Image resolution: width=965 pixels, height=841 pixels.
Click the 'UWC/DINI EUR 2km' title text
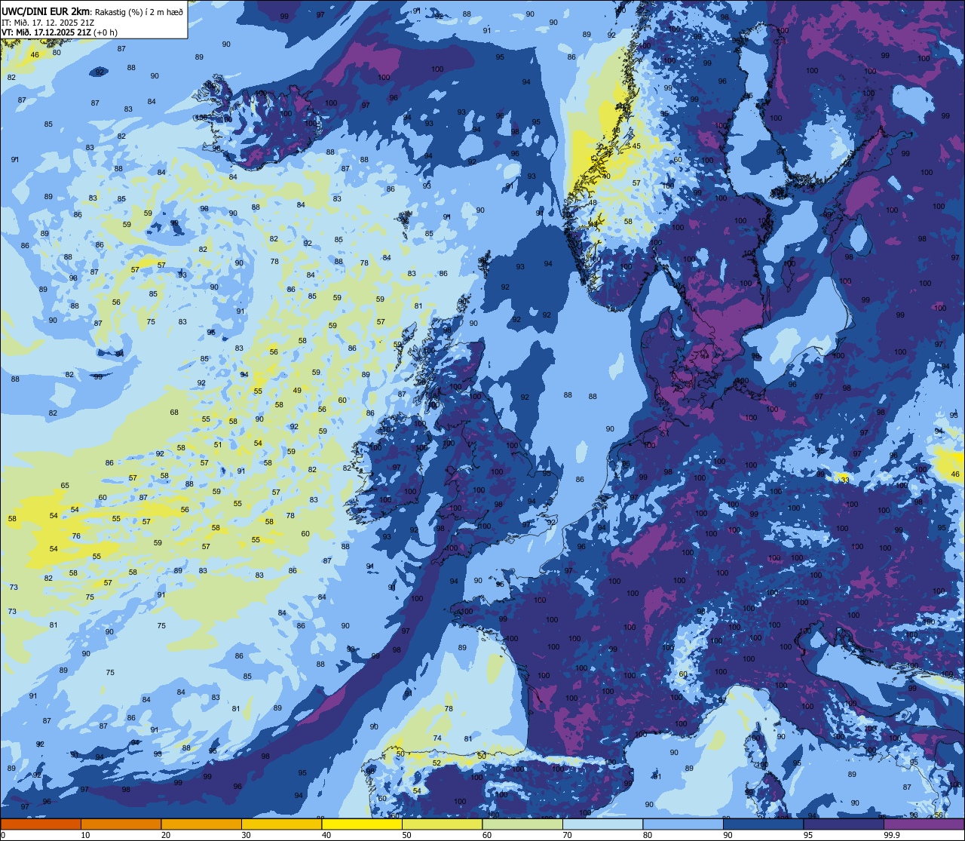coord(46,11)
